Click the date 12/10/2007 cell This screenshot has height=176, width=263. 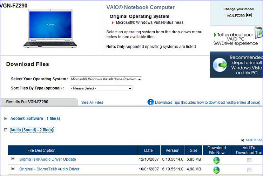tap(149, 159)
